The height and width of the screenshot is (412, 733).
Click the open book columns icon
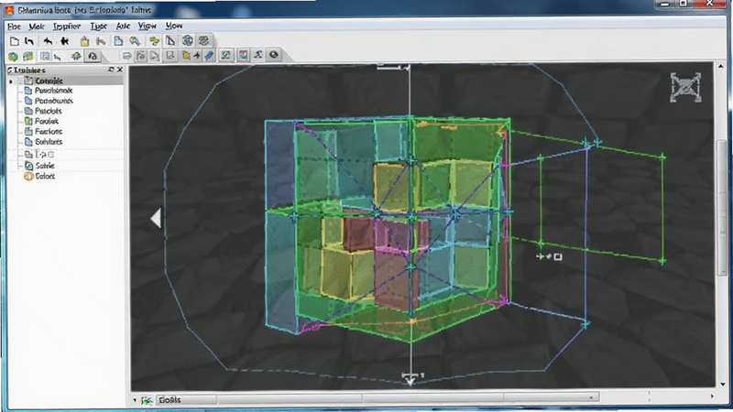tap(45, 56)
